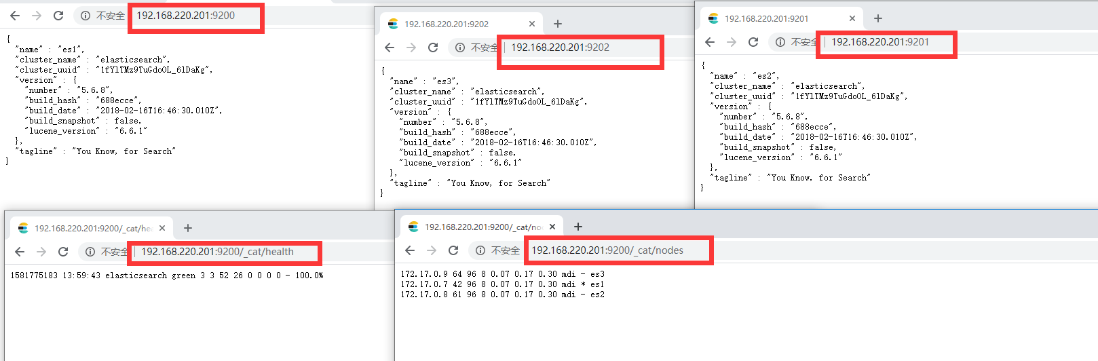
Task: Open a new tab in the 9201 window
Action: click(878, 18)
